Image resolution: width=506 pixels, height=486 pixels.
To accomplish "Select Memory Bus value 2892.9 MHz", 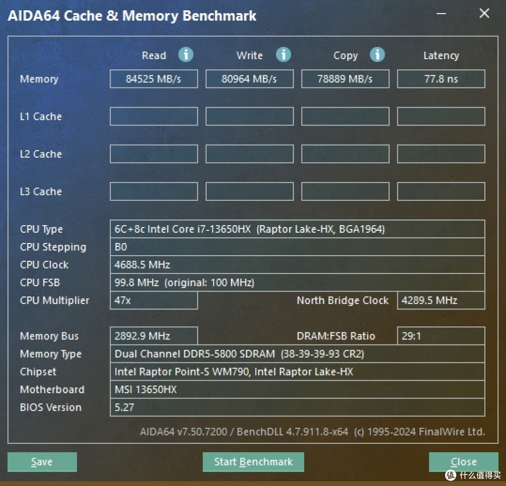I will click(154, 336).
